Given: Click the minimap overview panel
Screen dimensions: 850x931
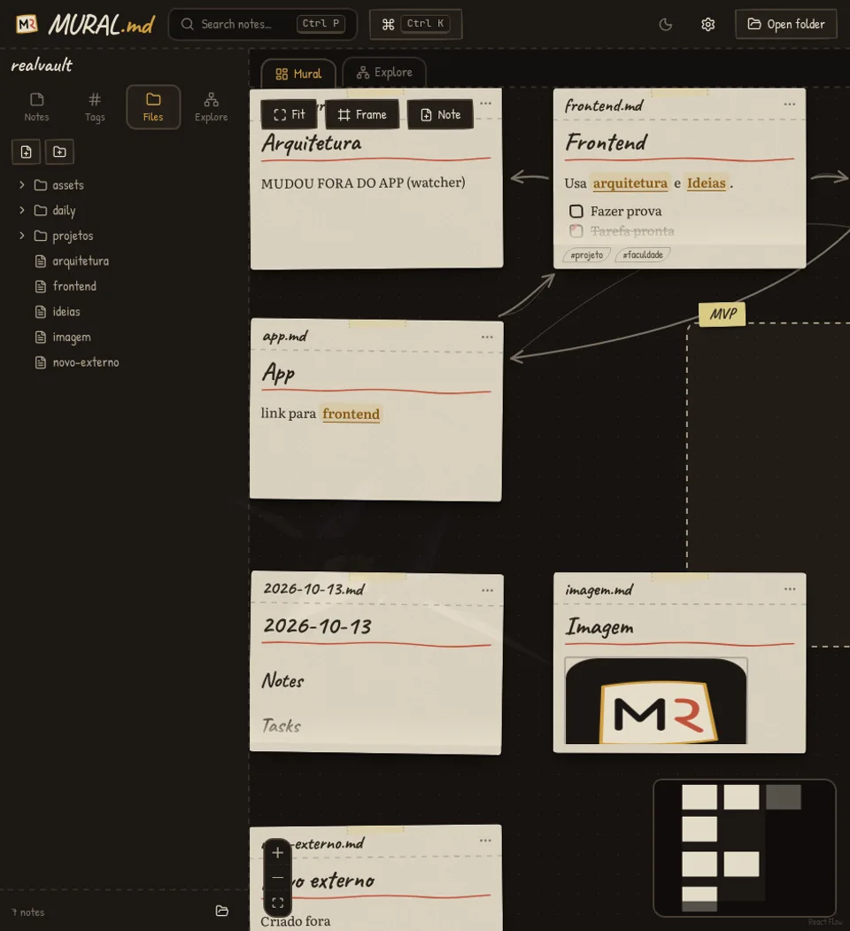Looking at the screenshot, I should pos(745,848).
